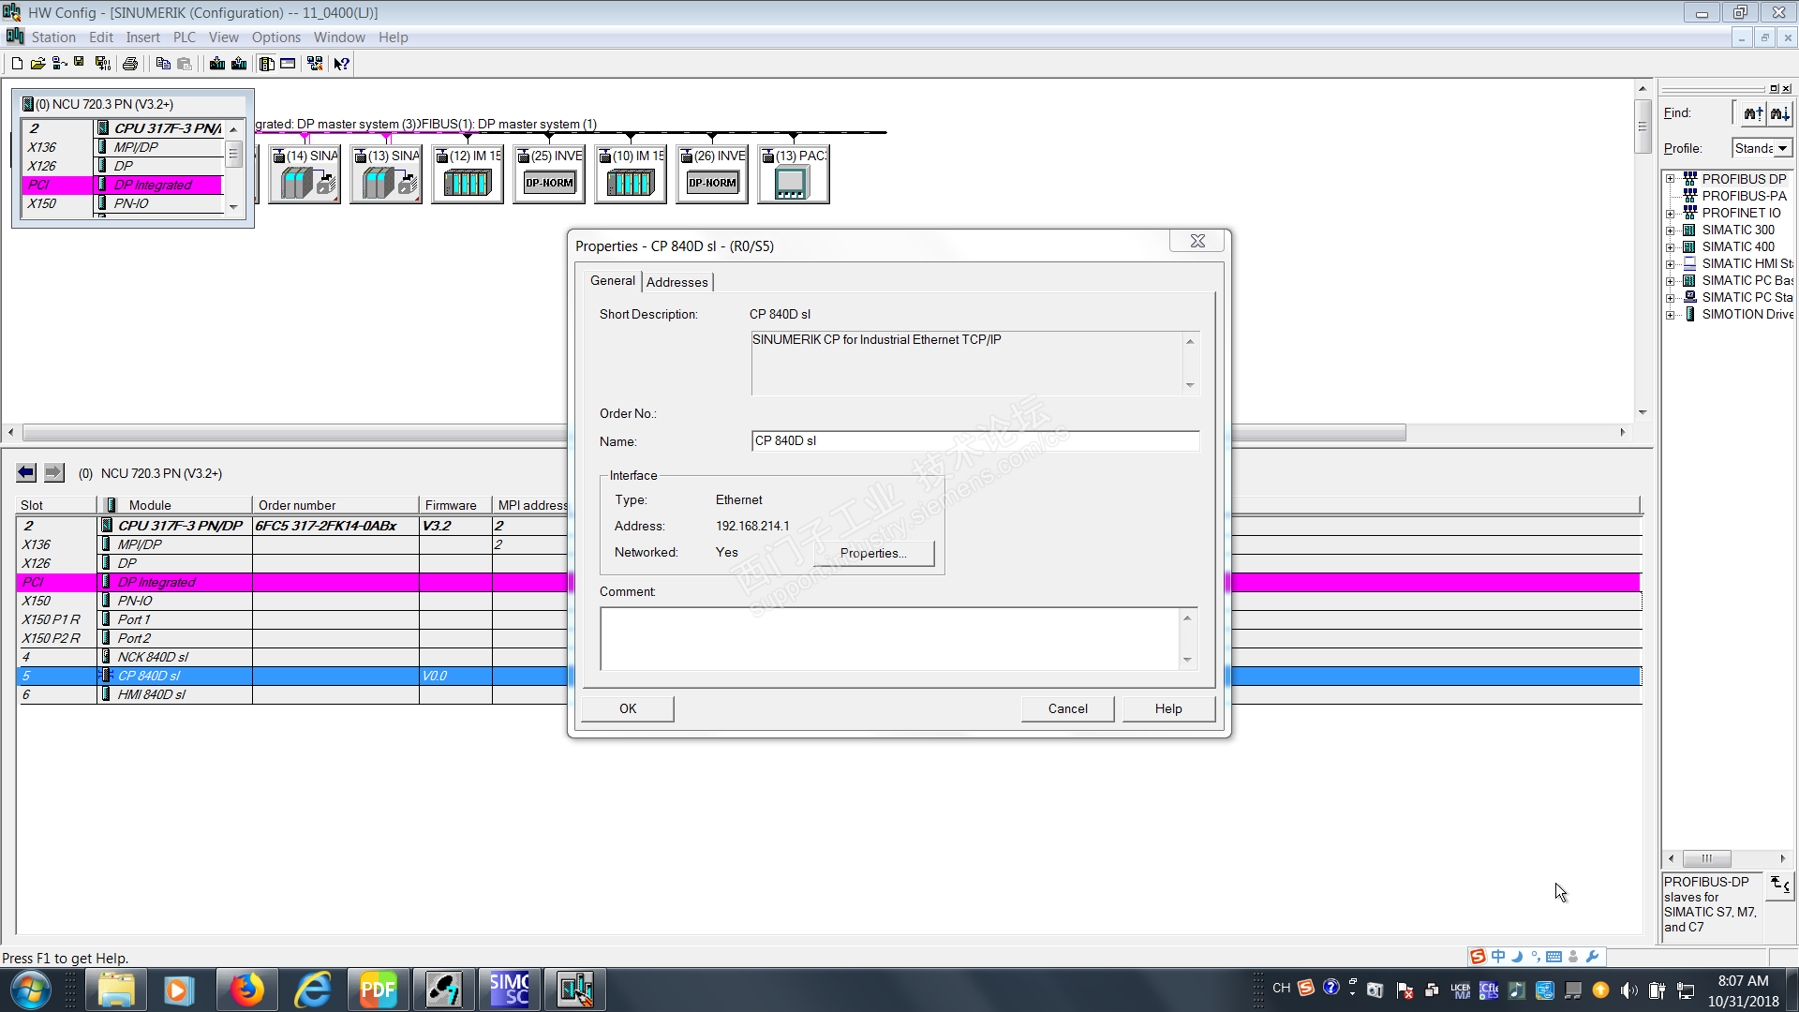Click the Upload to PG icon
This screenshot has height=1012, width=1799.
[x=239, y=64]
